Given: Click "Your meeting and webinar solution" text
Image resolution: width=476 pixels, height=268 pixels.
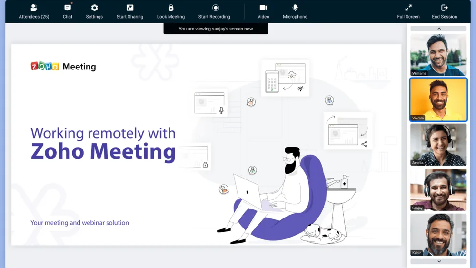Looking at the screenshot, I should click(79, 223).
